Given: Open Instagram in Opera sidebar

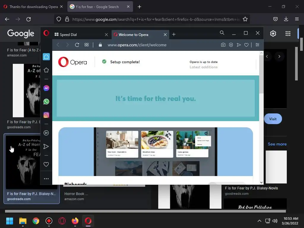Looking at the screenshot, I should pos(46,115).
